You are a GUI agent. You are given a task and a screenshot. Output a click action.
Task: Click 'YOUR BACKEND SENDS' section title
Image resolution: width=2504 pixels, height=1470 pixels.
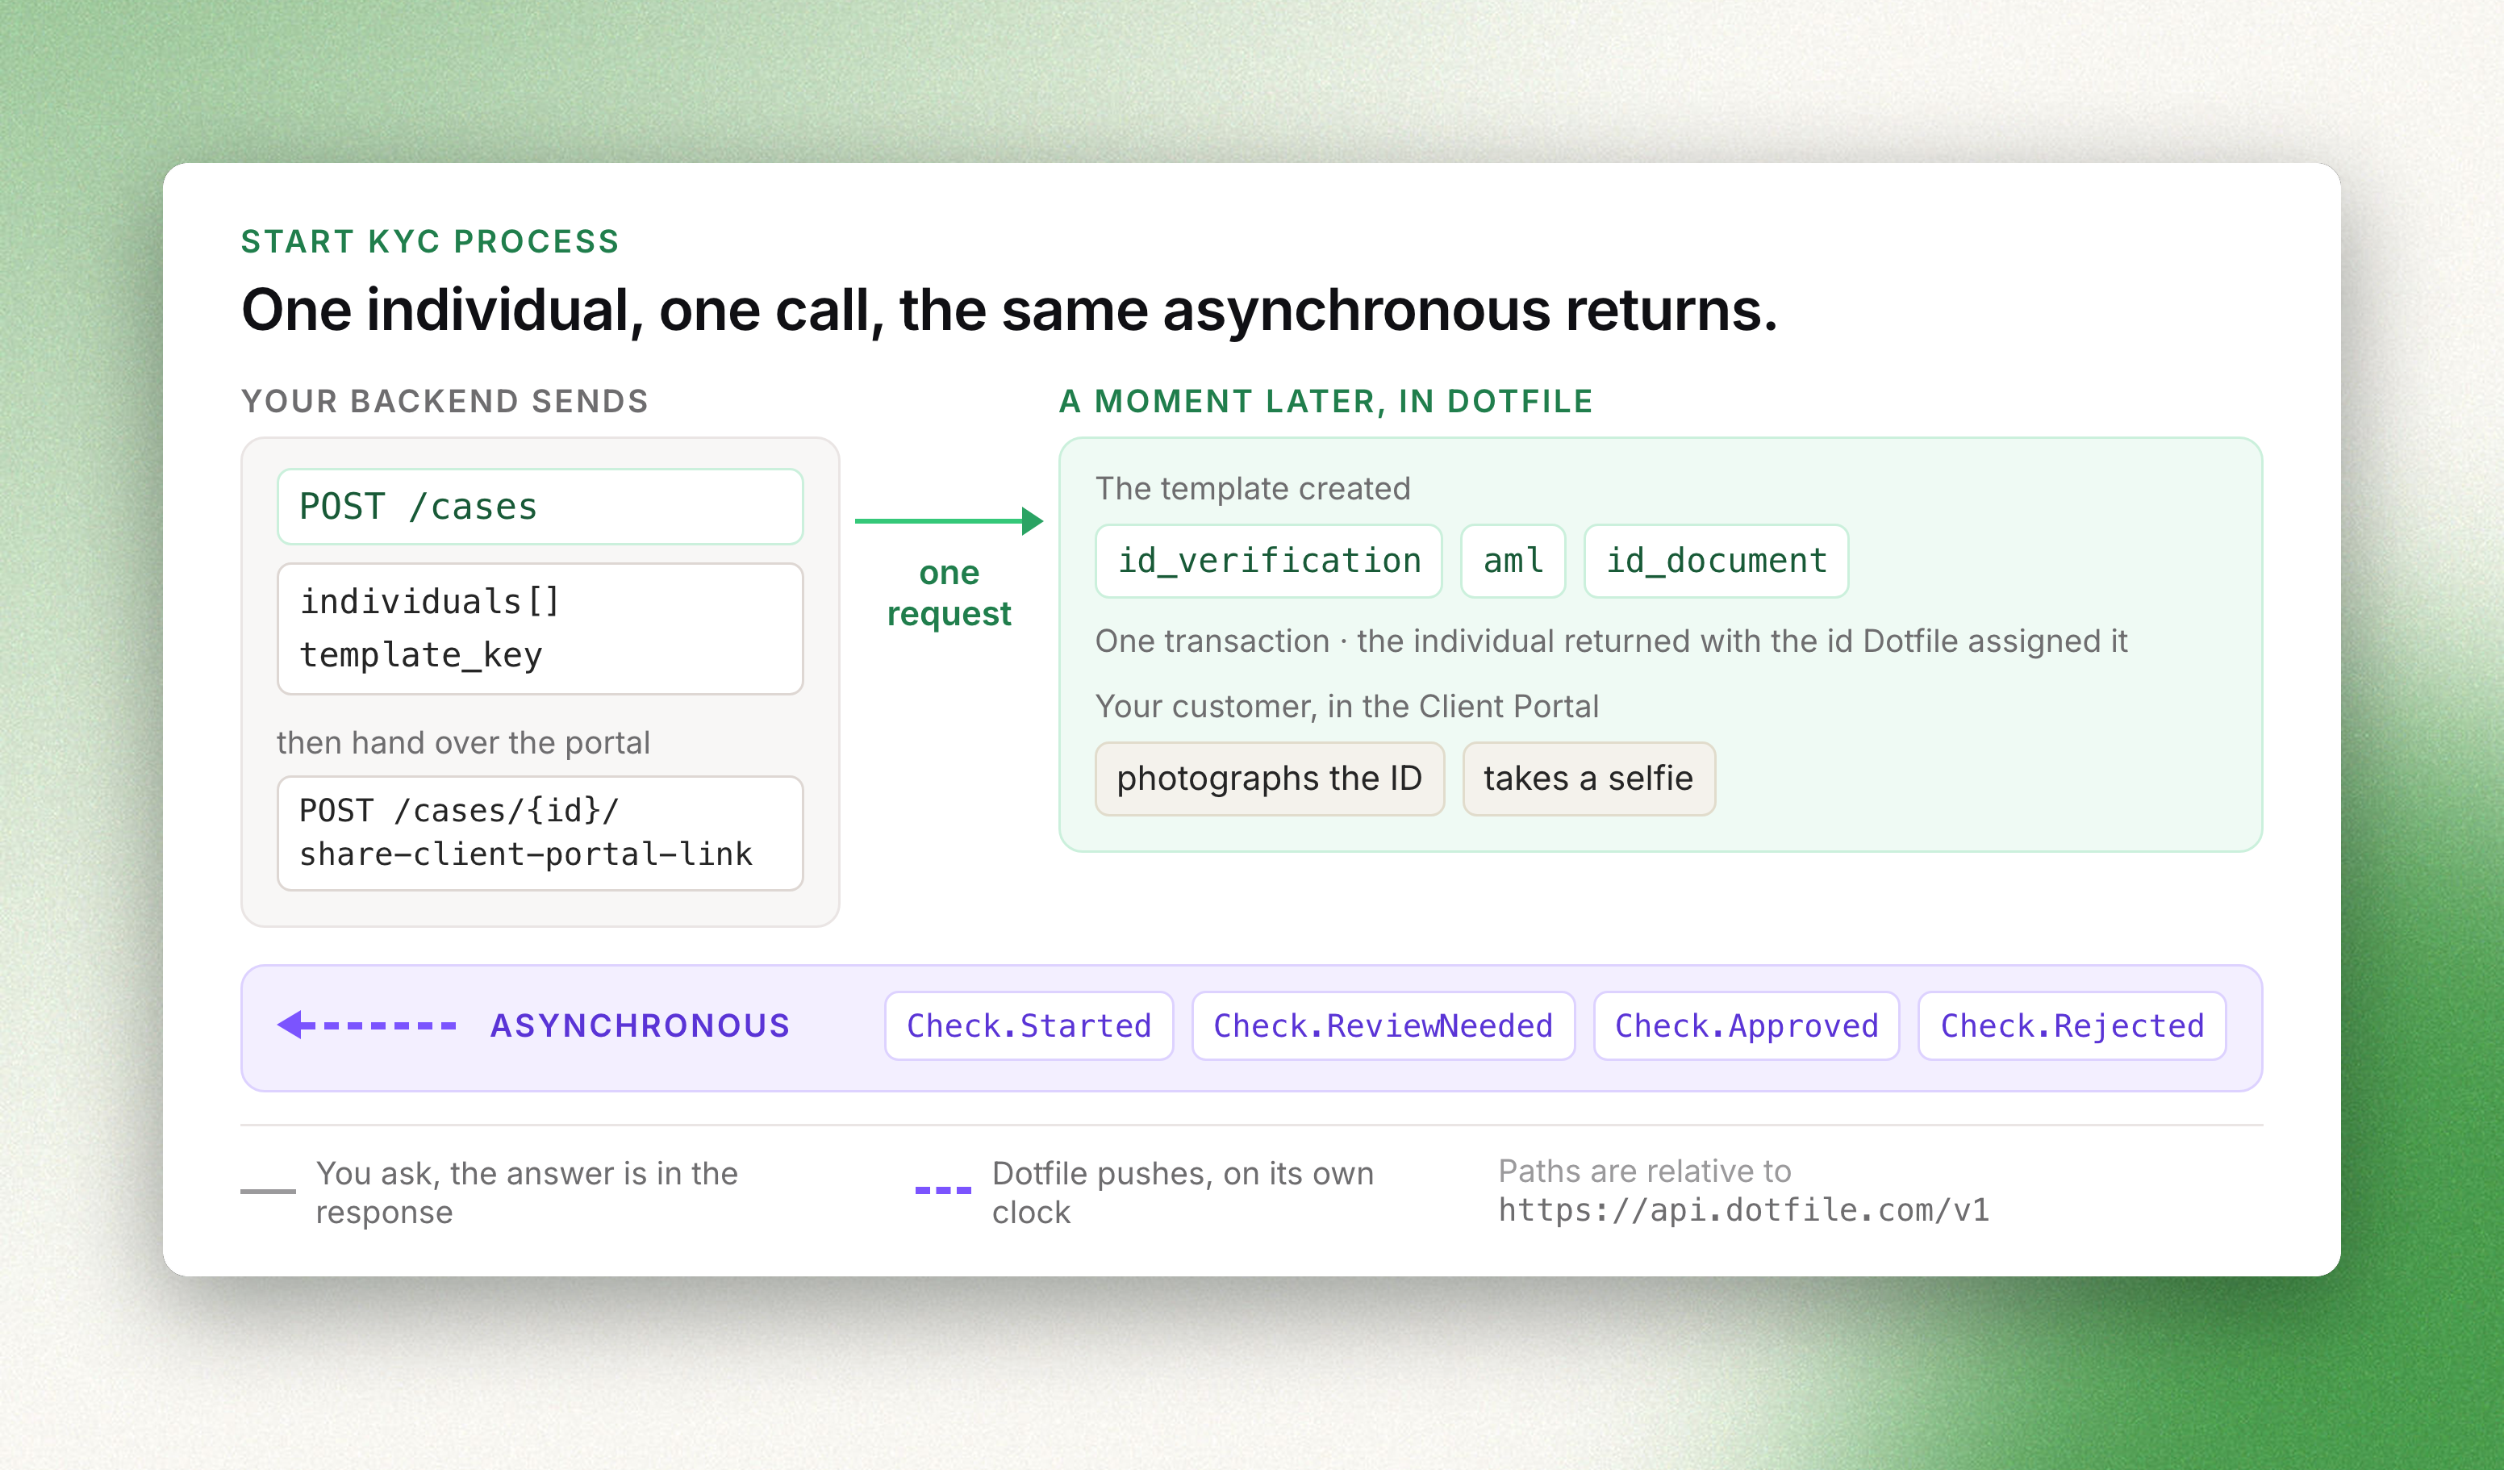[x=444, y=400]
